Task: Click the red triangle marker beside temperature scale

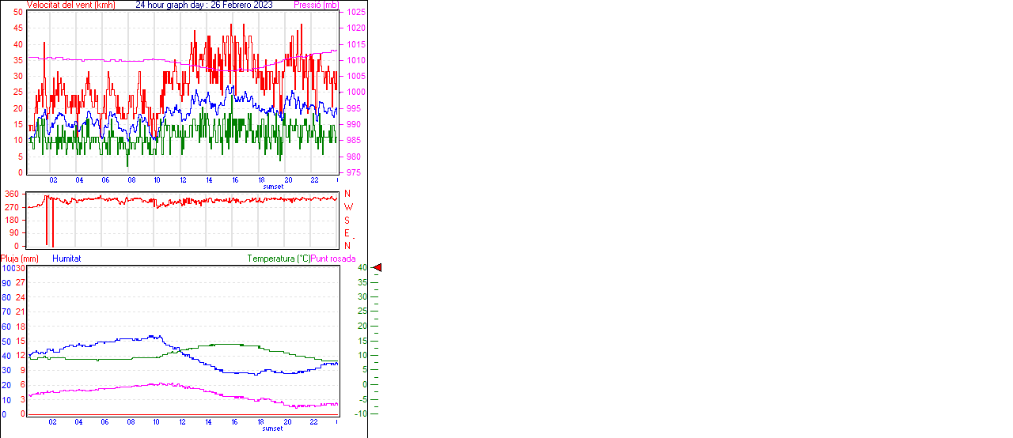Action: [378, 268]
